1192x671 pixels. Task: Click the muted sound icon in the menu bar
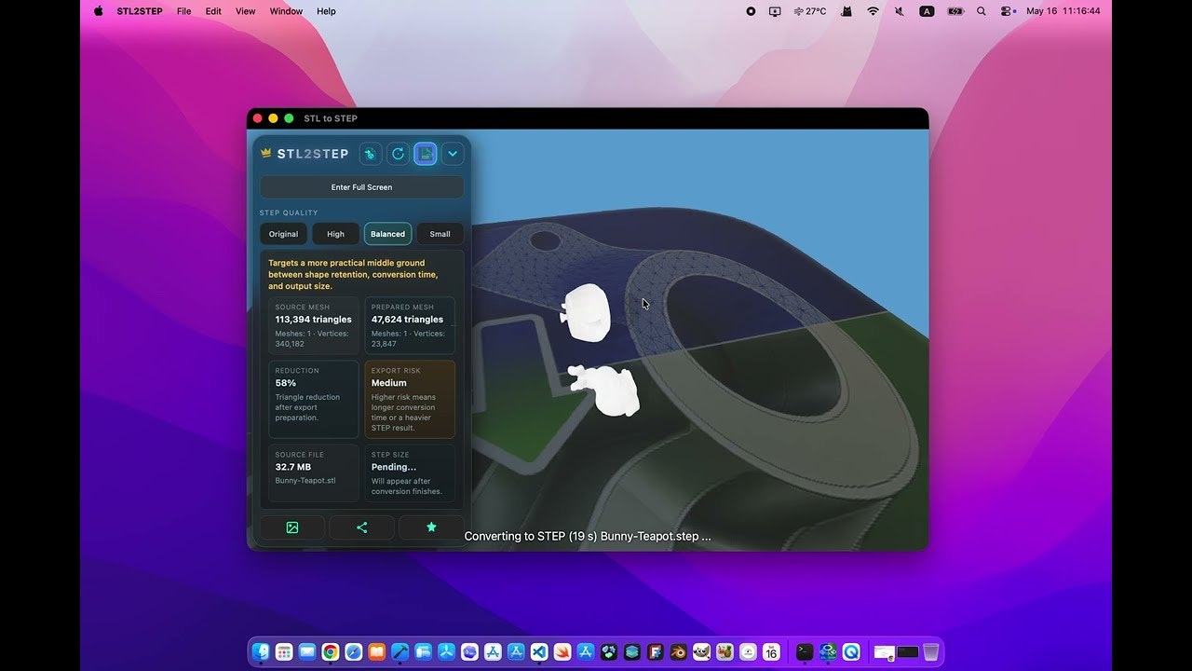900,11
